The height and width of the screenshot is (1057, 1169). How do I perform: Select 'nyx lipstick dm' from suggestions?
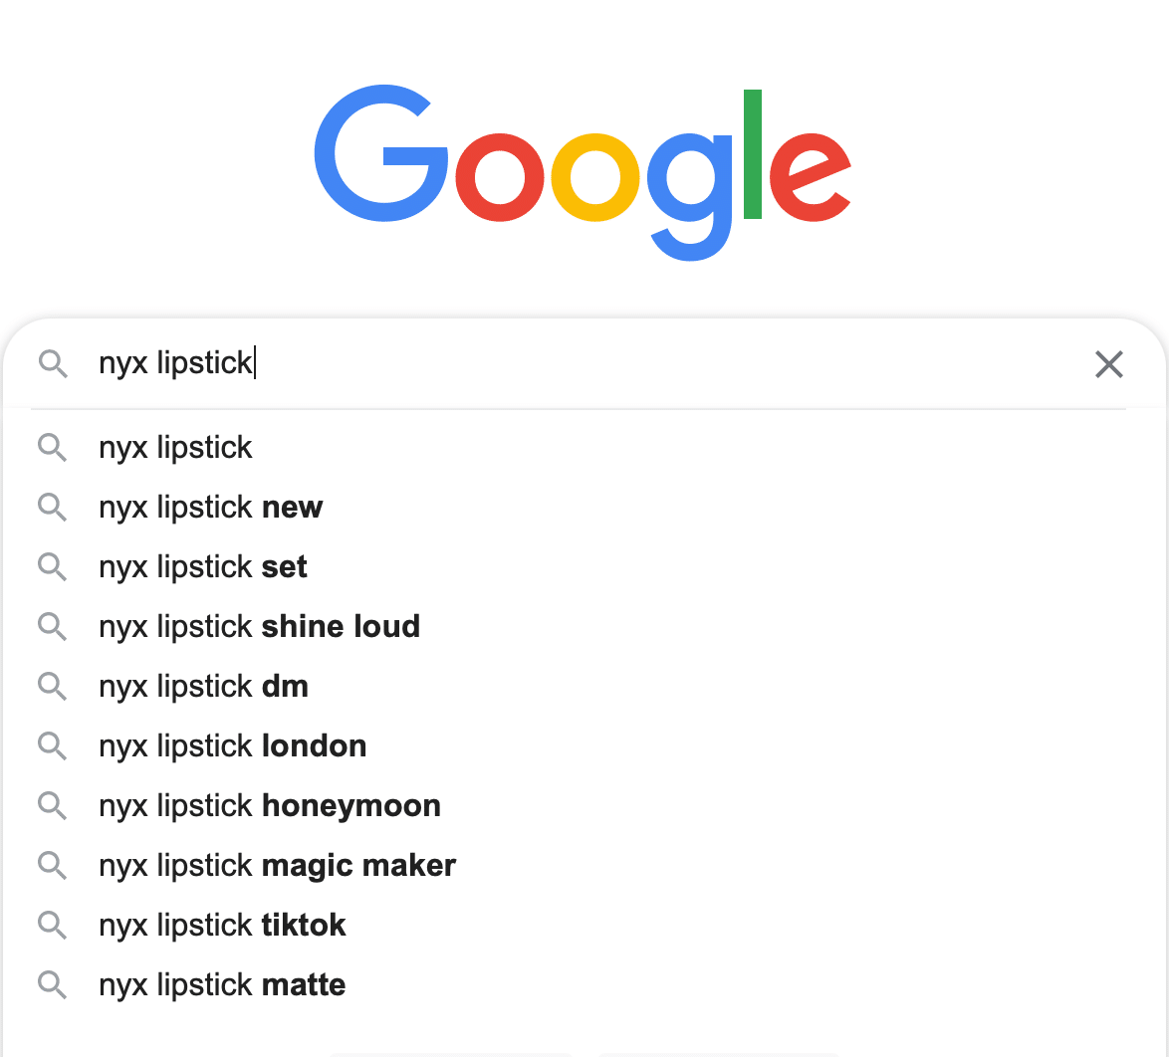tap(584, 686)
